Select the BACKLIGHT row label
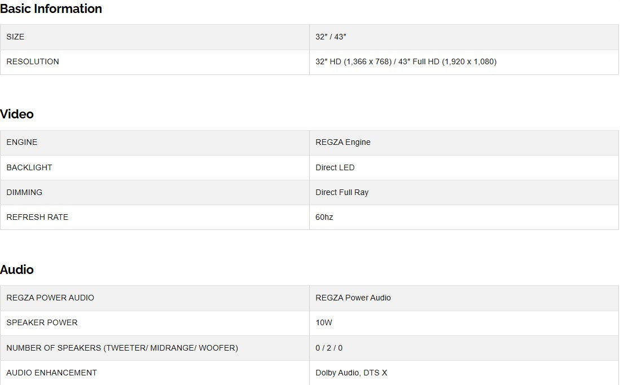The width and height of the screenshot is (620, 385). pyautogui.click(x=29, y=167)
